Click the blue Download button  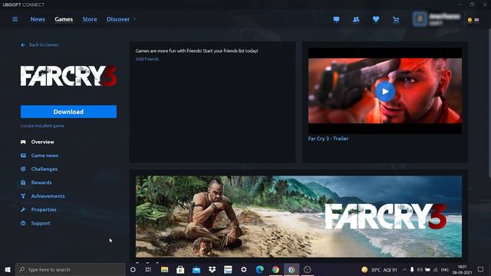pos(68,112)
